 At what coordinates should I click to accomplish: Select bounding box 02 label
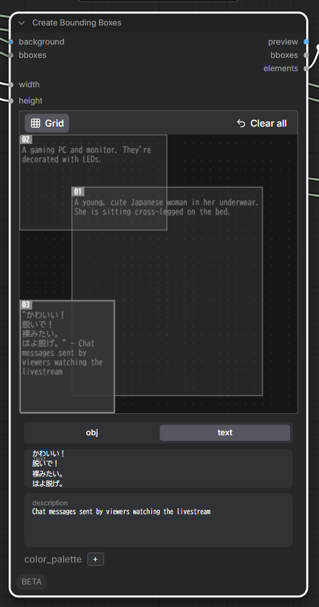pyautogui.click(x=26, y=139)
